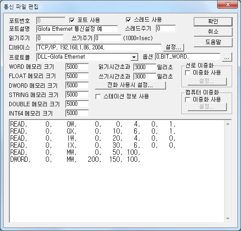Click the WORD 메모리 크기 input field
Viewport: 241px width, 231px height.
(x=77, y=67)
